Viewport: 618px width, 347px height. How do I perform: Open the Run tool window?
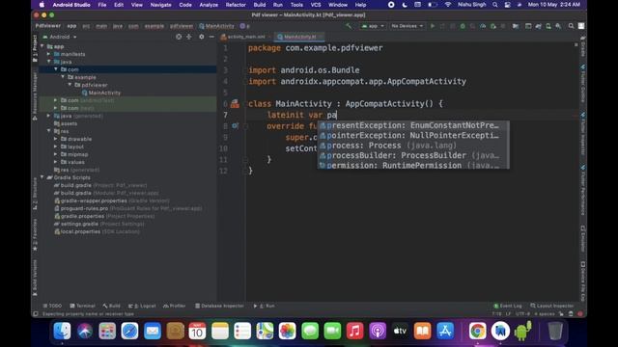[264, 306]
